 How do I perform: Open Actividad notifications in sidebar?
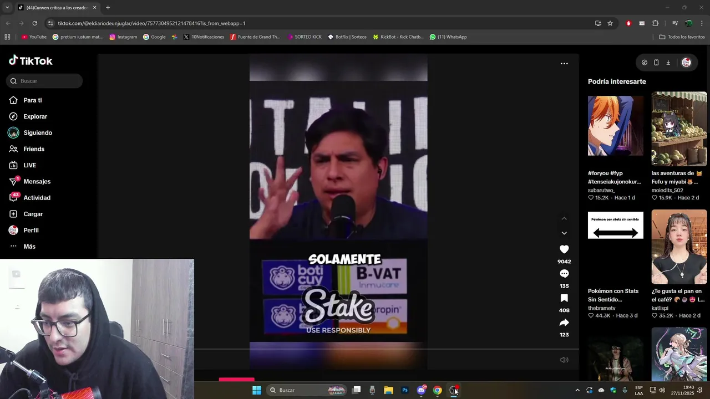tap(37, 198)
